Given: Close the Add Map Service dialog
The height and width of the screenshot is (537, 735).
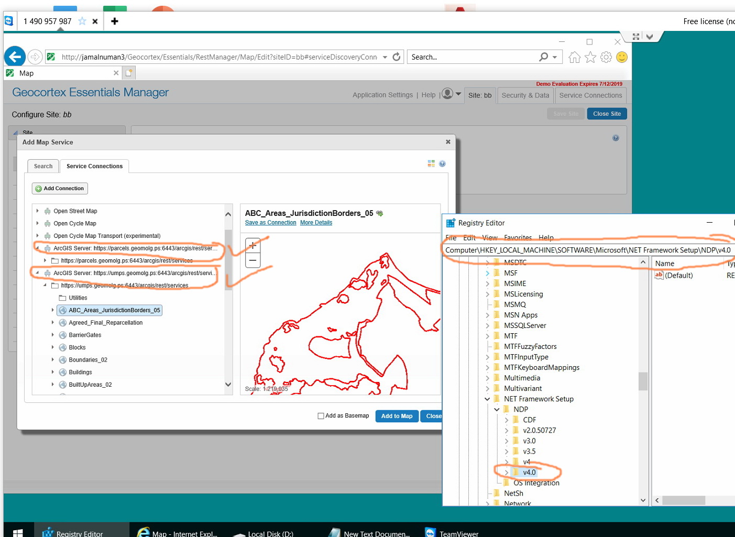Looking at the screenshot, I should point(448,141).
